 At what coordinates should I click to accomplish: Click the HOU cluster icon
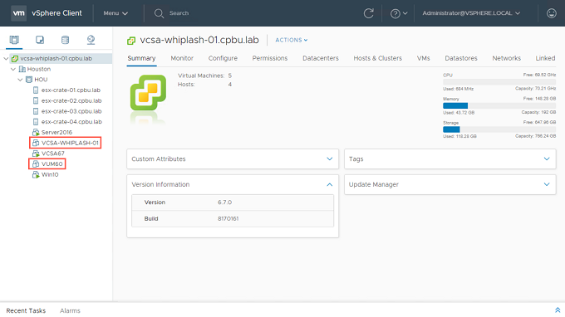point(29,80)
